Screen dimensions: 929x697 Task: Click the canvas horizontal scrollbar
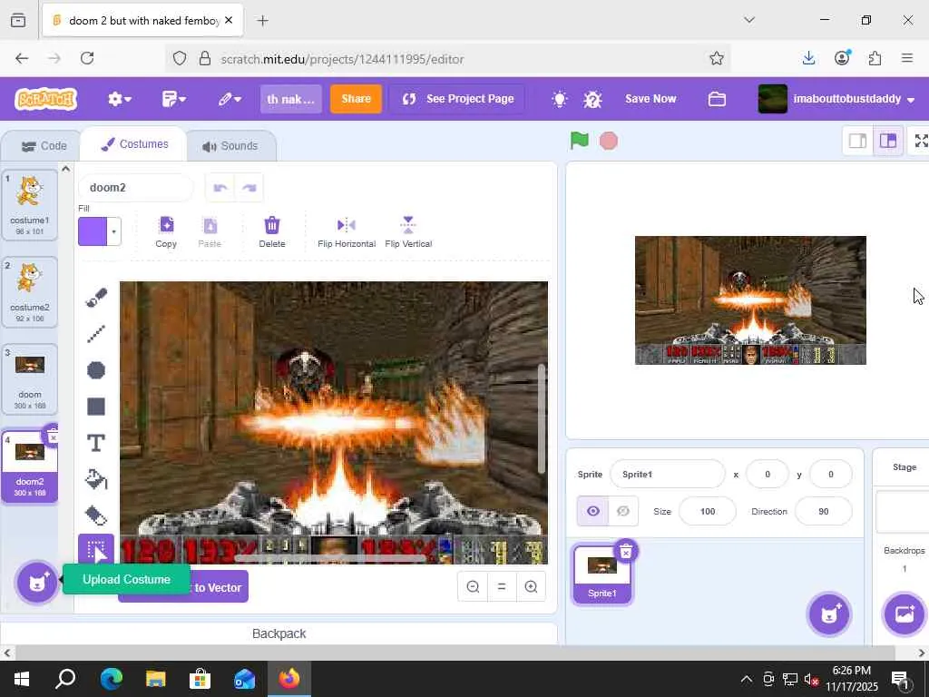pos(330,558)
